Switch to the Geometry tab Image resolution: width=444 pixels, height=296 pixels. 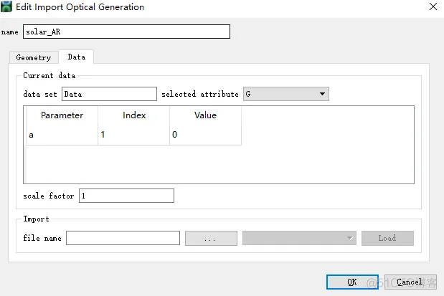coord(34,57)
